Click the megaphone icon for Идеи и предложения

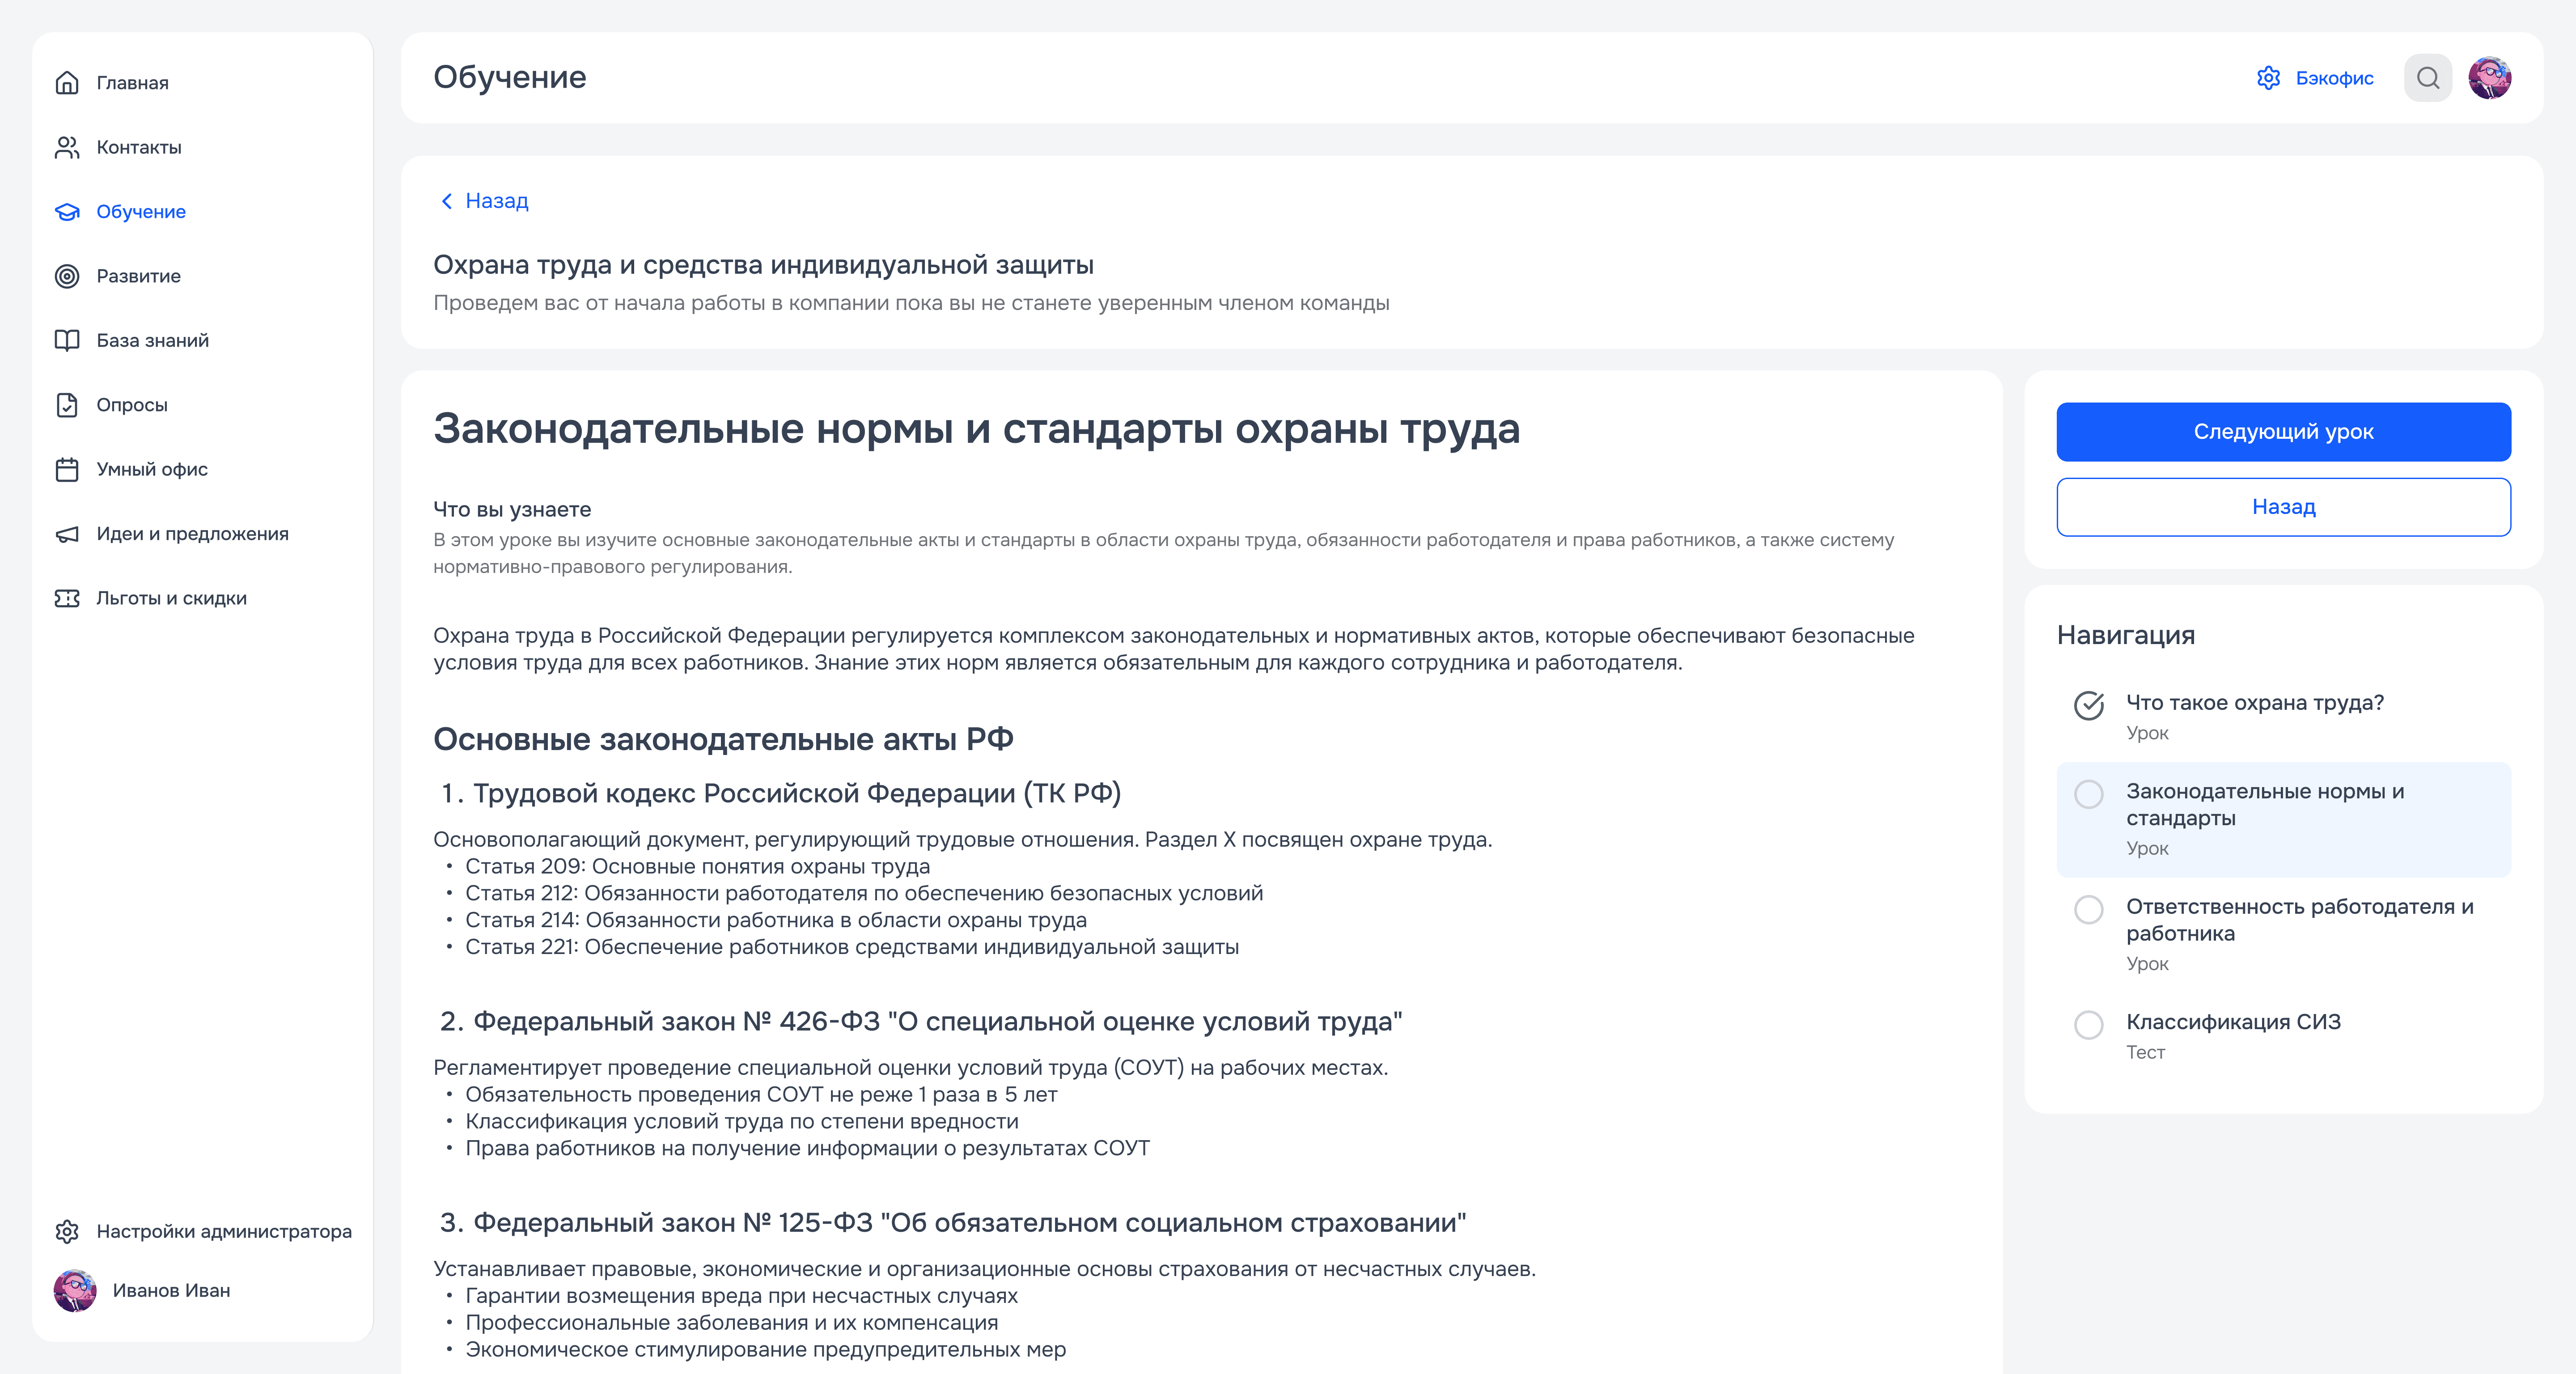click(x=67, y=534)
